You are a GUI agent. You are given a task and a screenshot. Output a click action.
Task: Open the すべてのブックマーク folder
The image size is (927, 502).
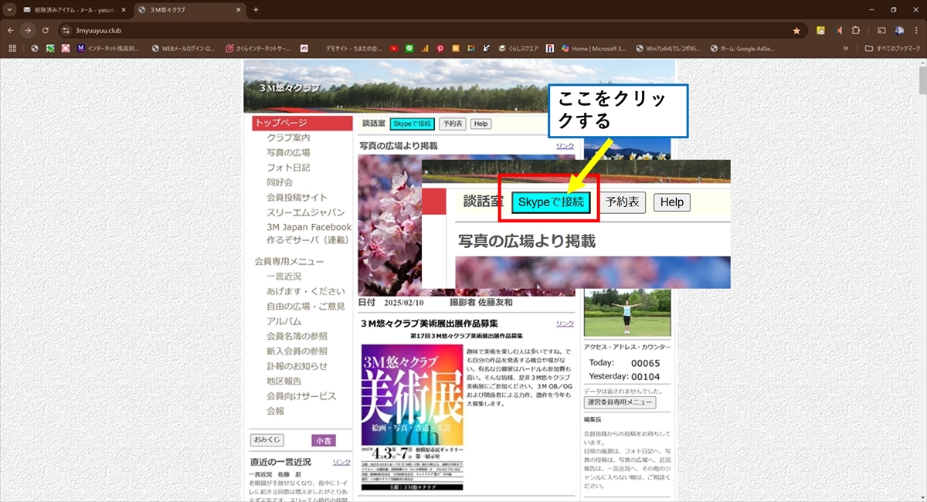892,48
